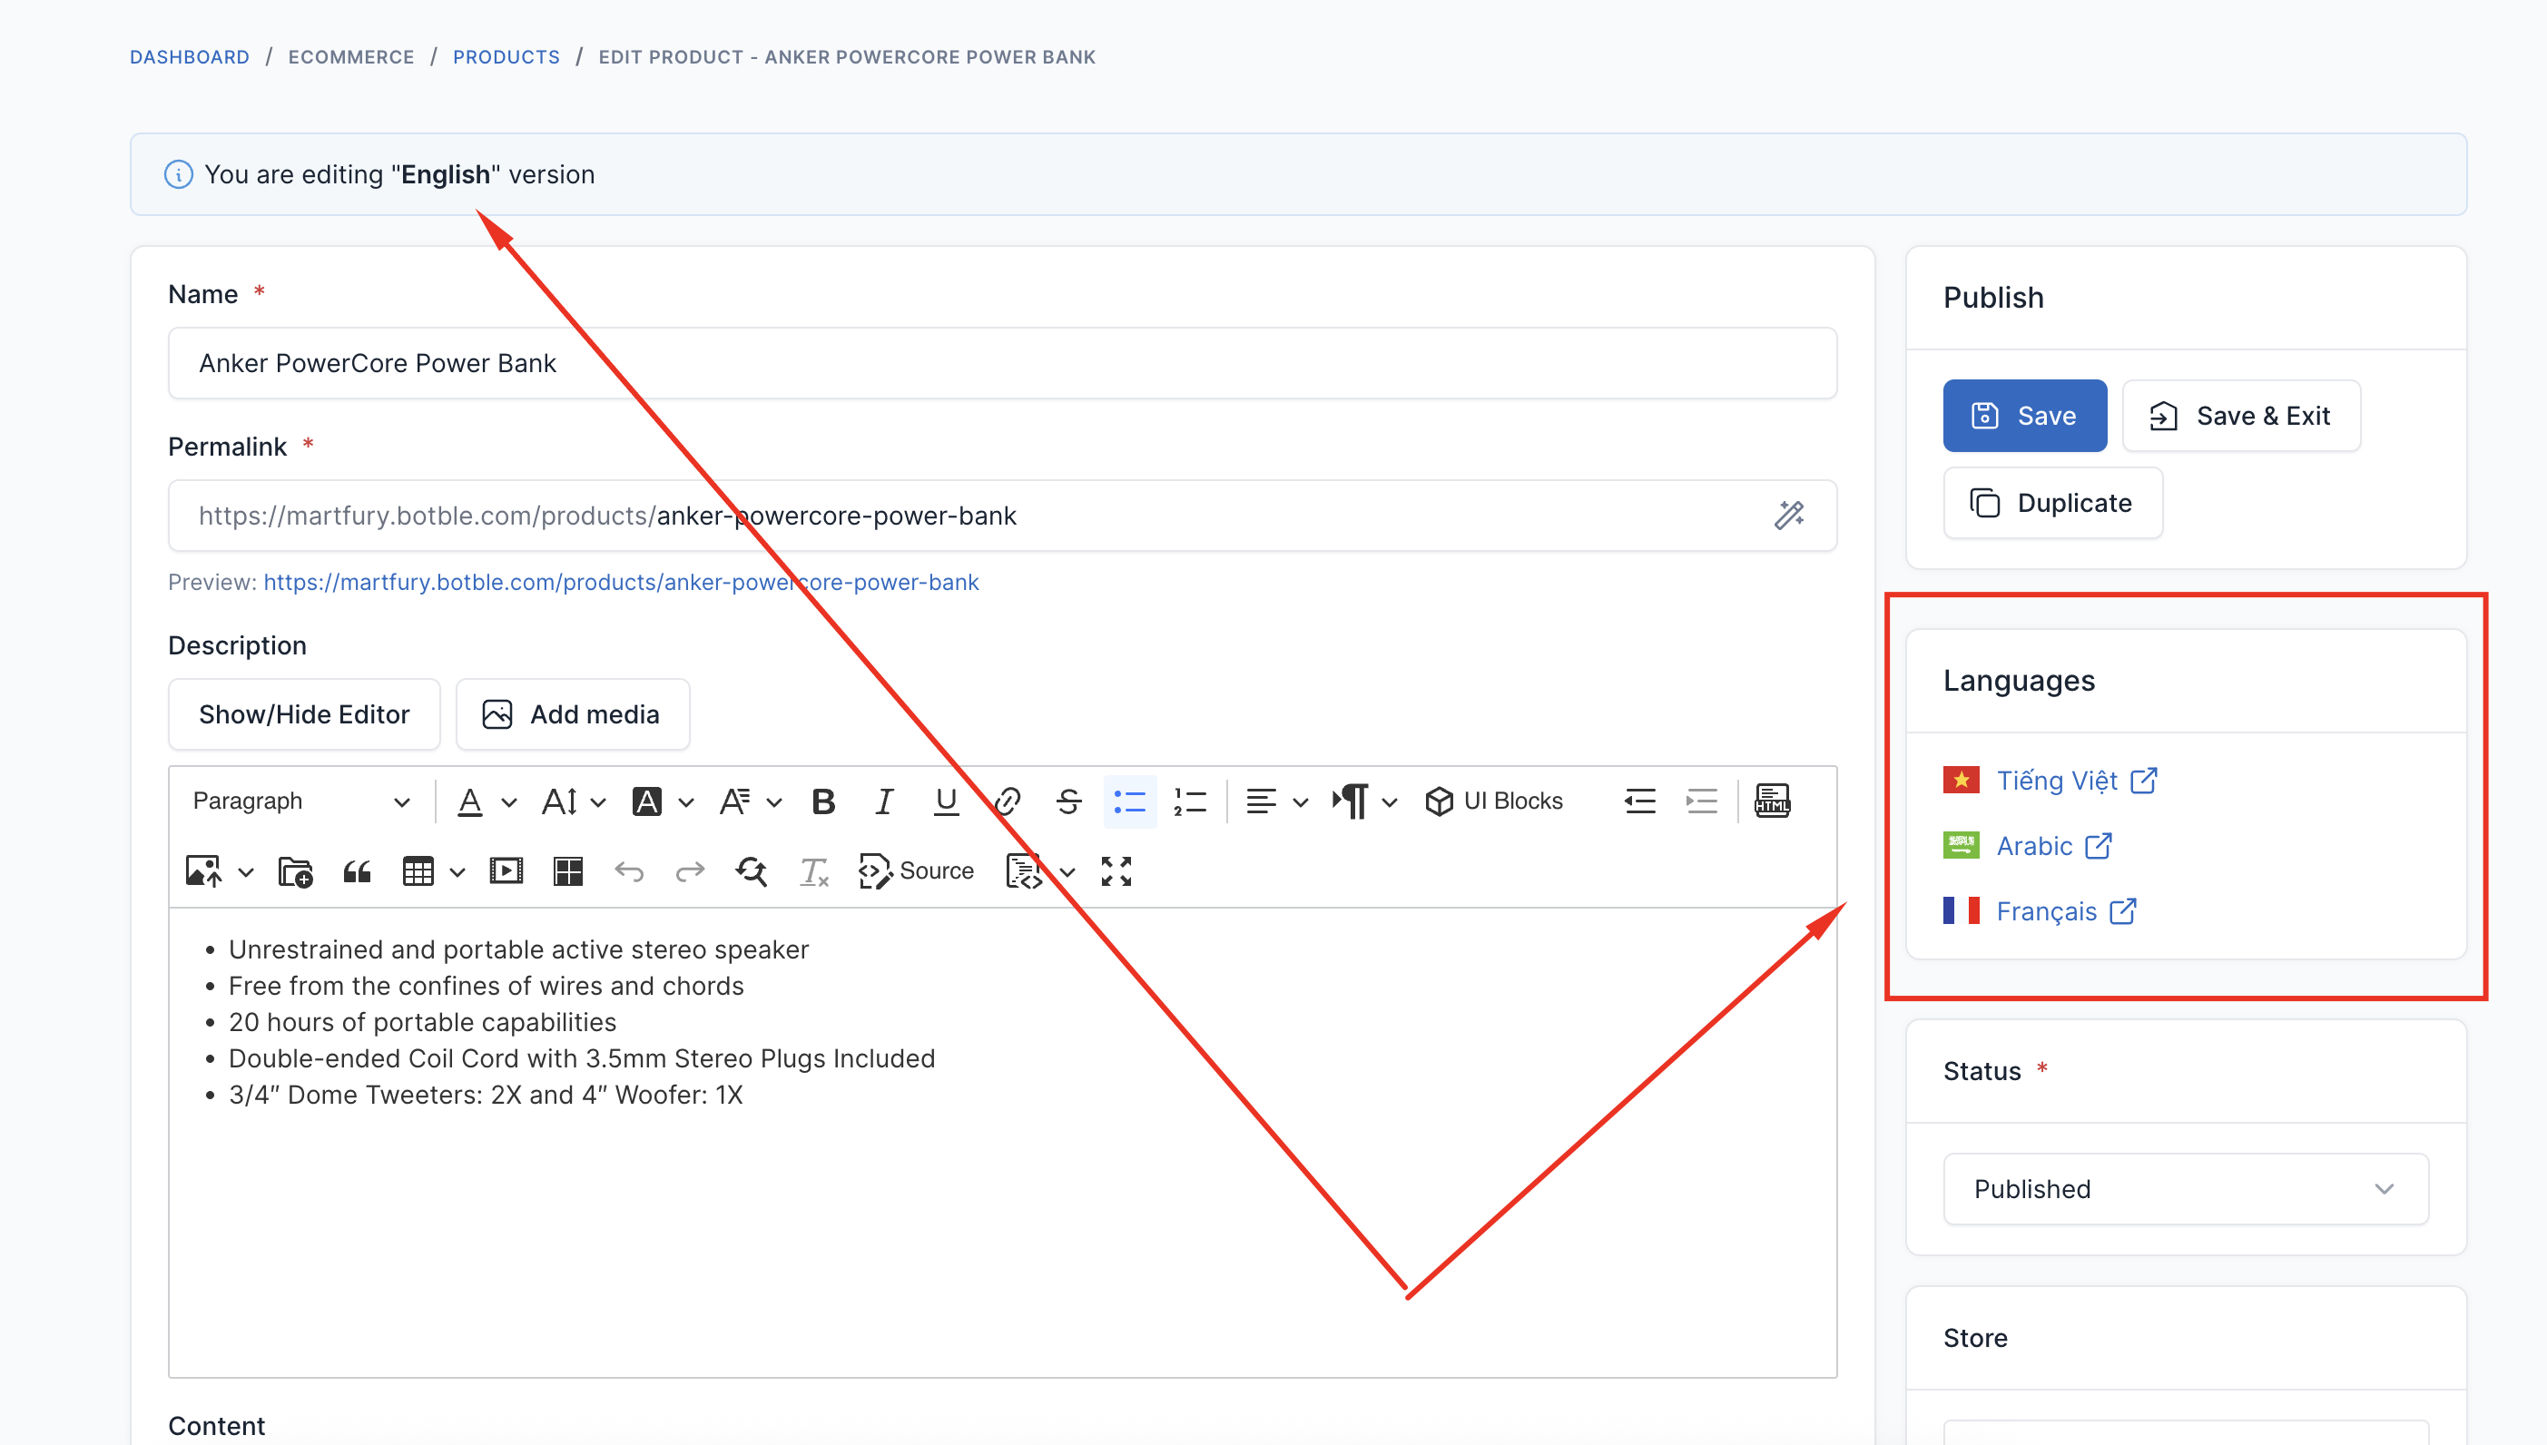Screen dimensions: 2547x1445
Task: Decrease indent in editor toolbar
Action: [x=1639, y=801]
